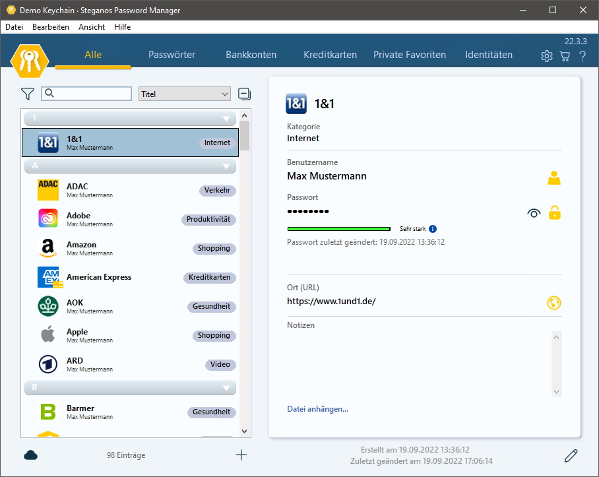Select the ADAC entry logo
This screenshot has width=599, height=477.
(48, 190)
